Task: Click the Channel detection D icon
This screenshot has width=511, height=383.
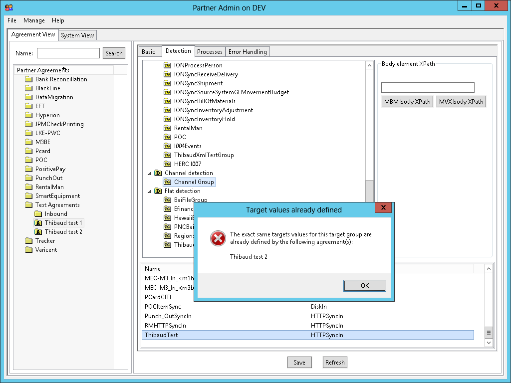Action: (x=158, y=173)
